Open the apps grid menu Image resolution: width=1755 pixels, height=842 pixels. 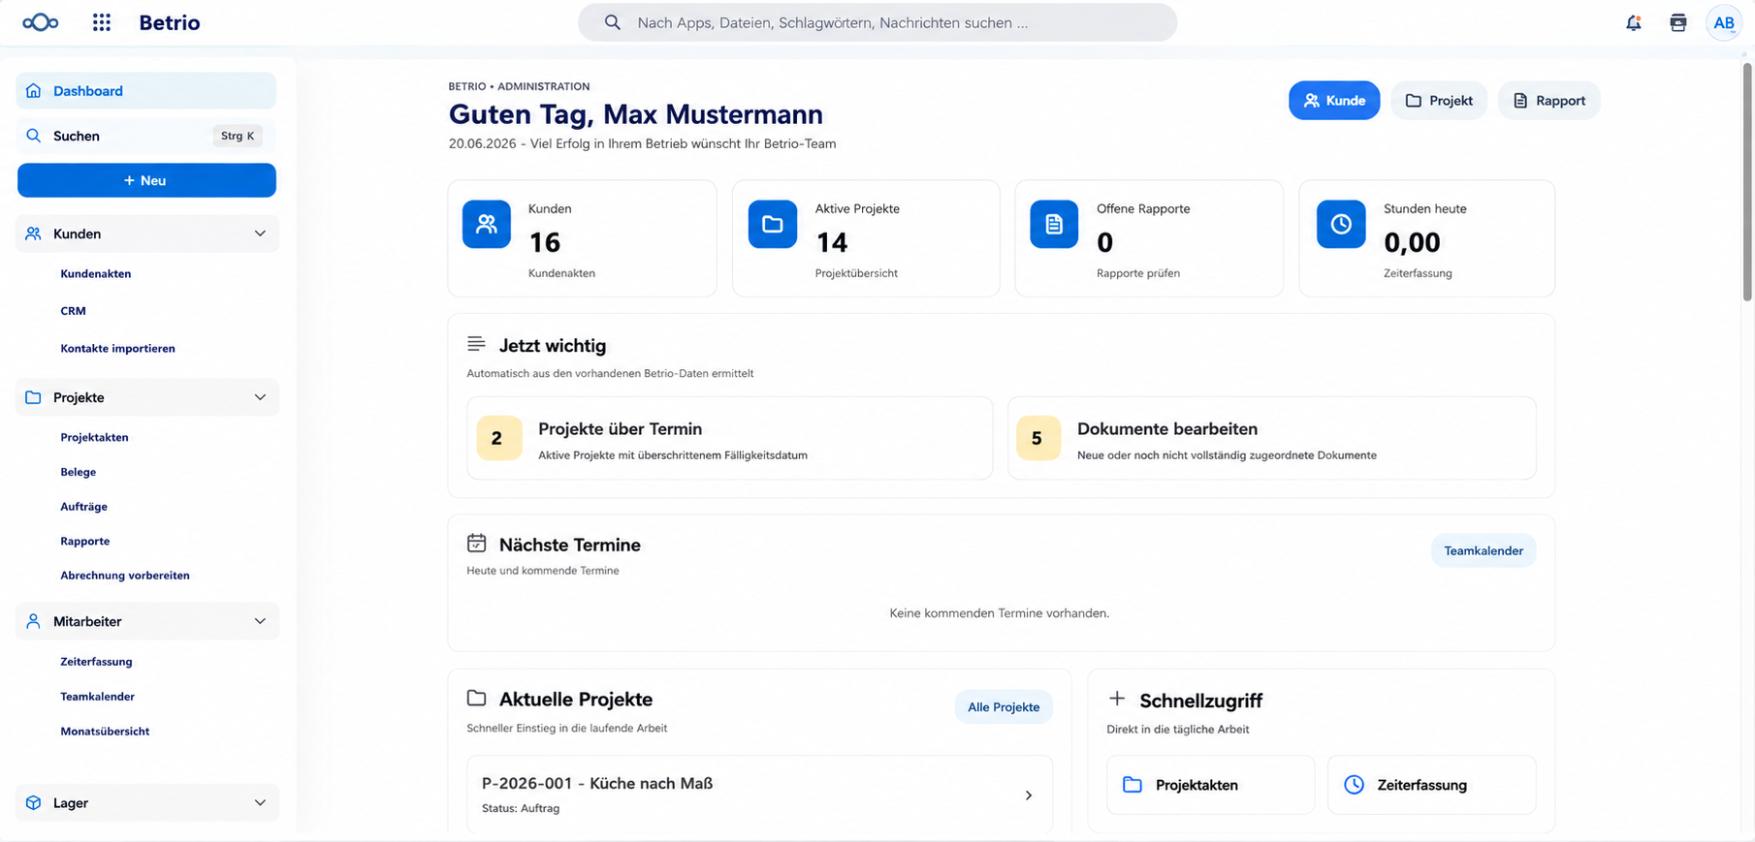[102, 22]
